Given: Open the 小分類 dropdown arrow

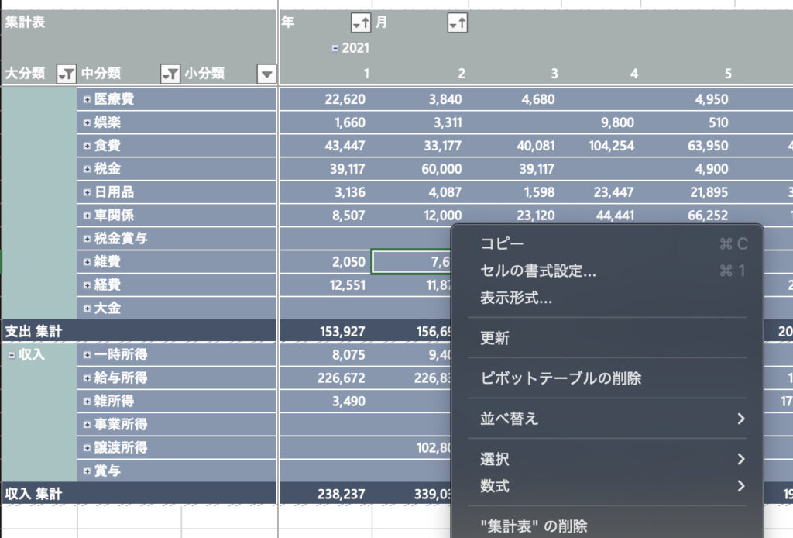Looking at the screenshot, I should click(266, 74).
